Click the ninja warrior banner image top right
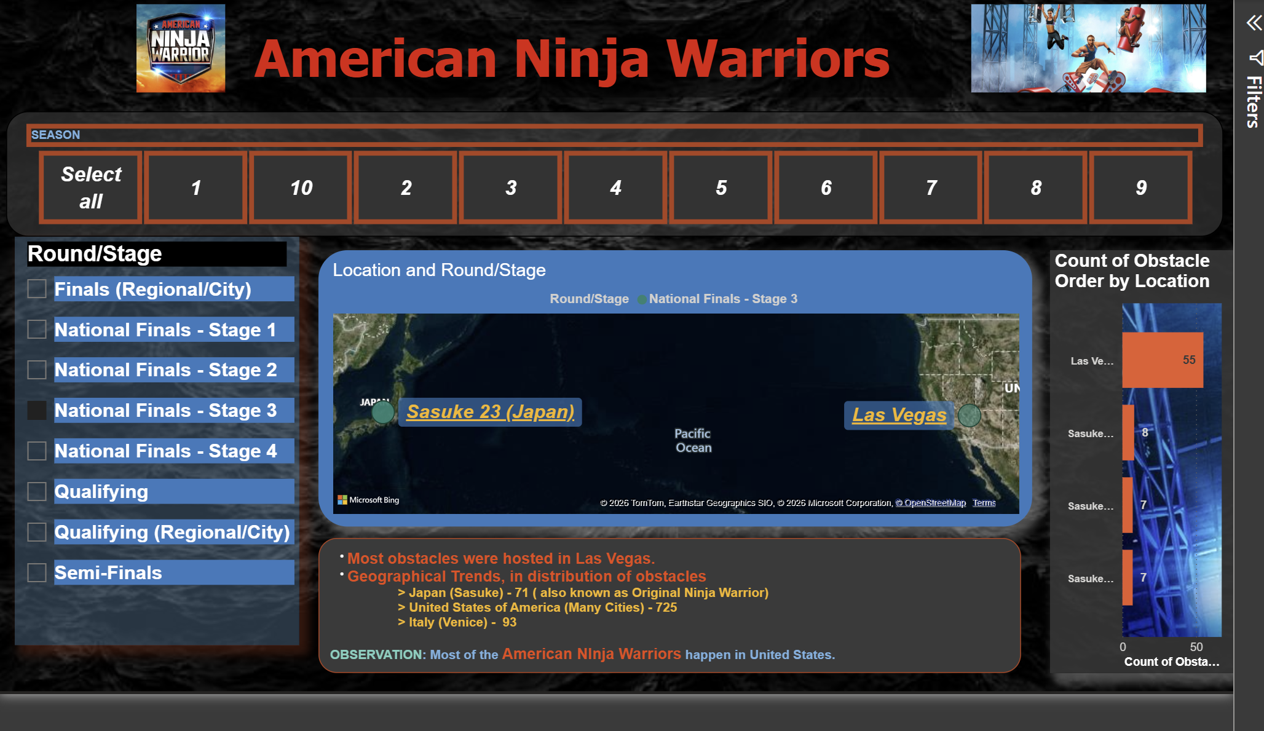 point(1086,48)
